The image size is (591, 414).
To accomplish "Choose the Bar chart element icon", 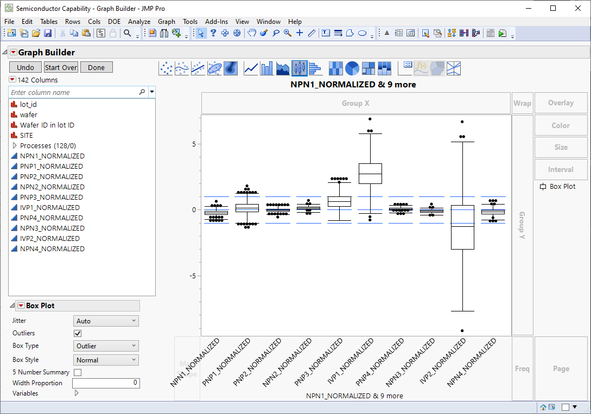I will (267, 68).
